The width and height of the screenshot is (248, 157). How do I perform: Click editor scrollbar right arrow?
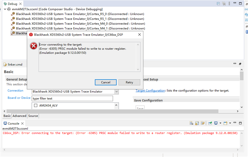coord(238,111)
